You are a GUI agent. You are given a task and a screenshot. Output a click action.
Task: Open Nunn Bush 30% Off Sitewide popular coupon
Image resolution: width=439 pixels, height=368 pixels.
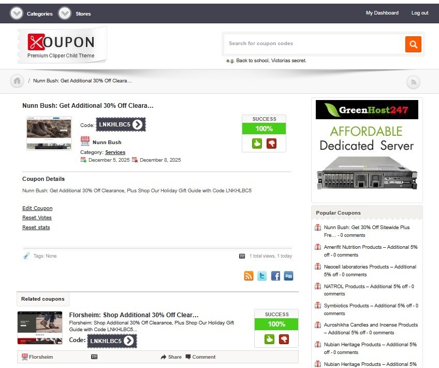point(367,231)
